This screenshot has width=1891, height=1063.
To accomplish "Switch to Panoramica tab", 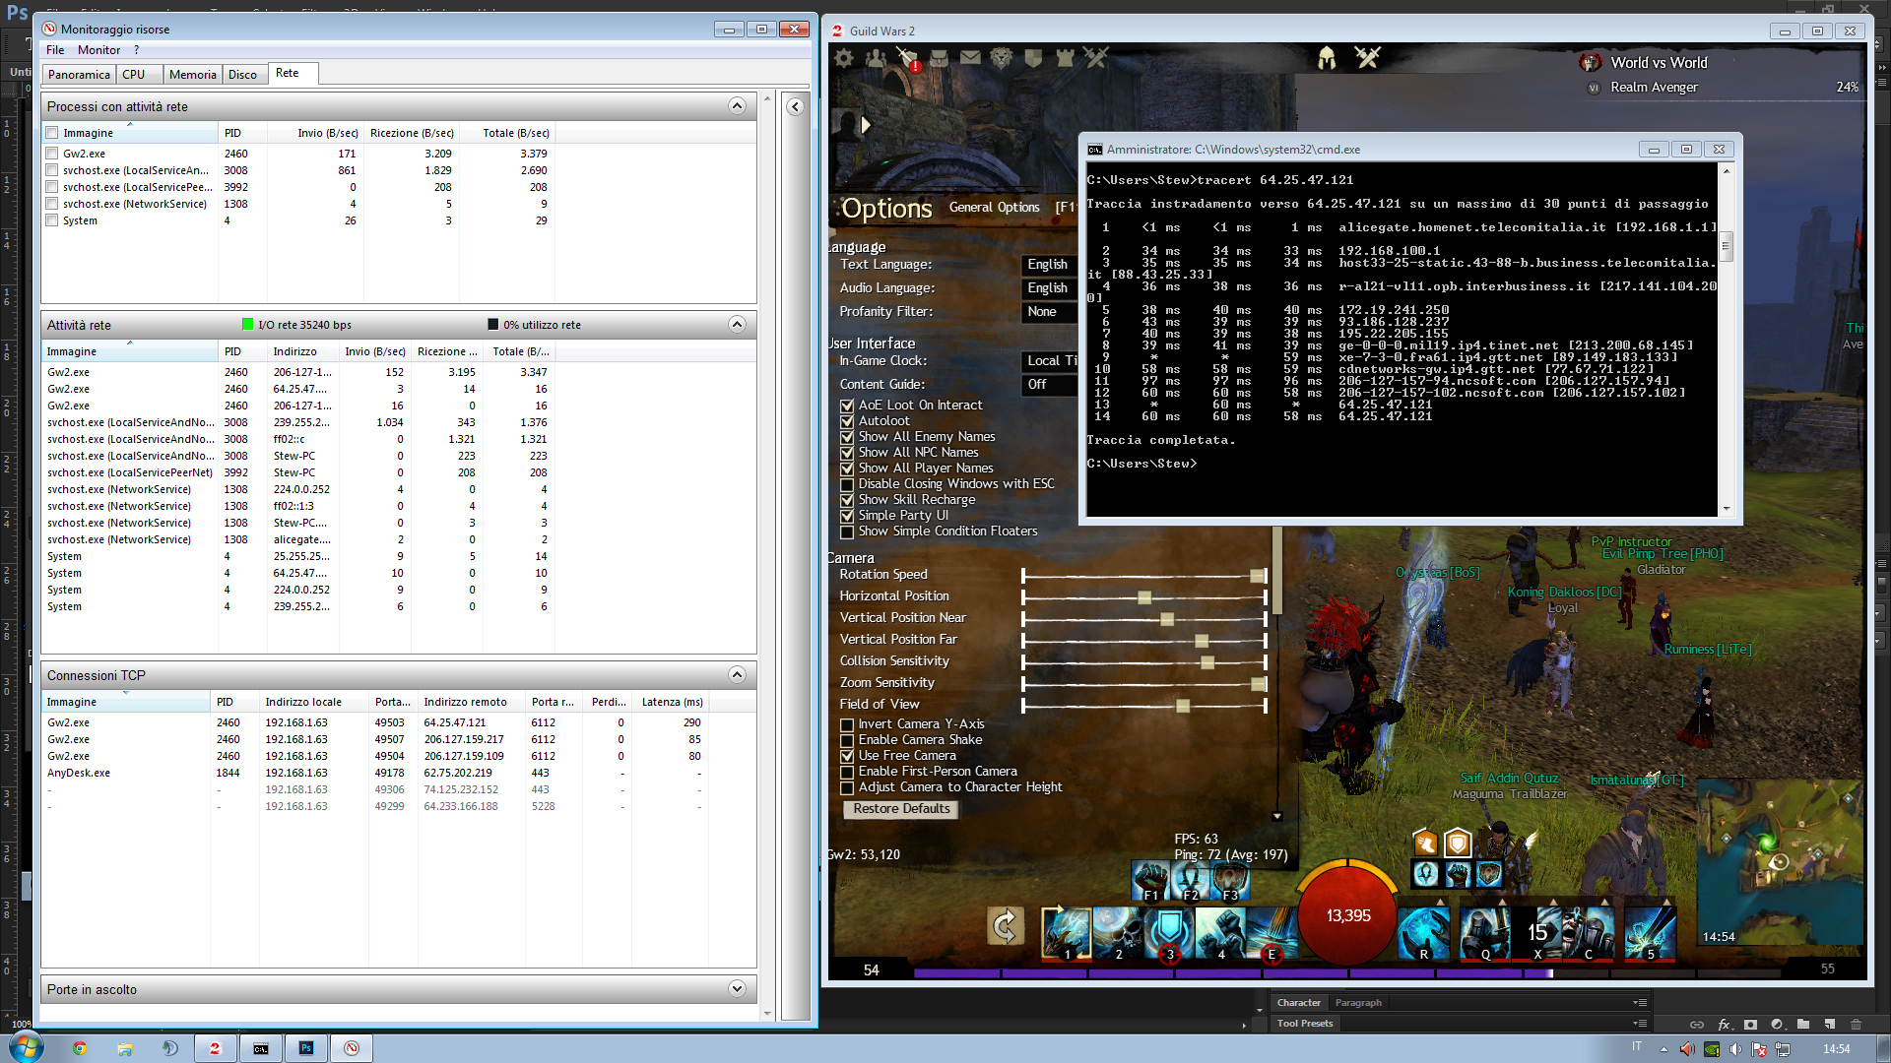I will (79, 75).
